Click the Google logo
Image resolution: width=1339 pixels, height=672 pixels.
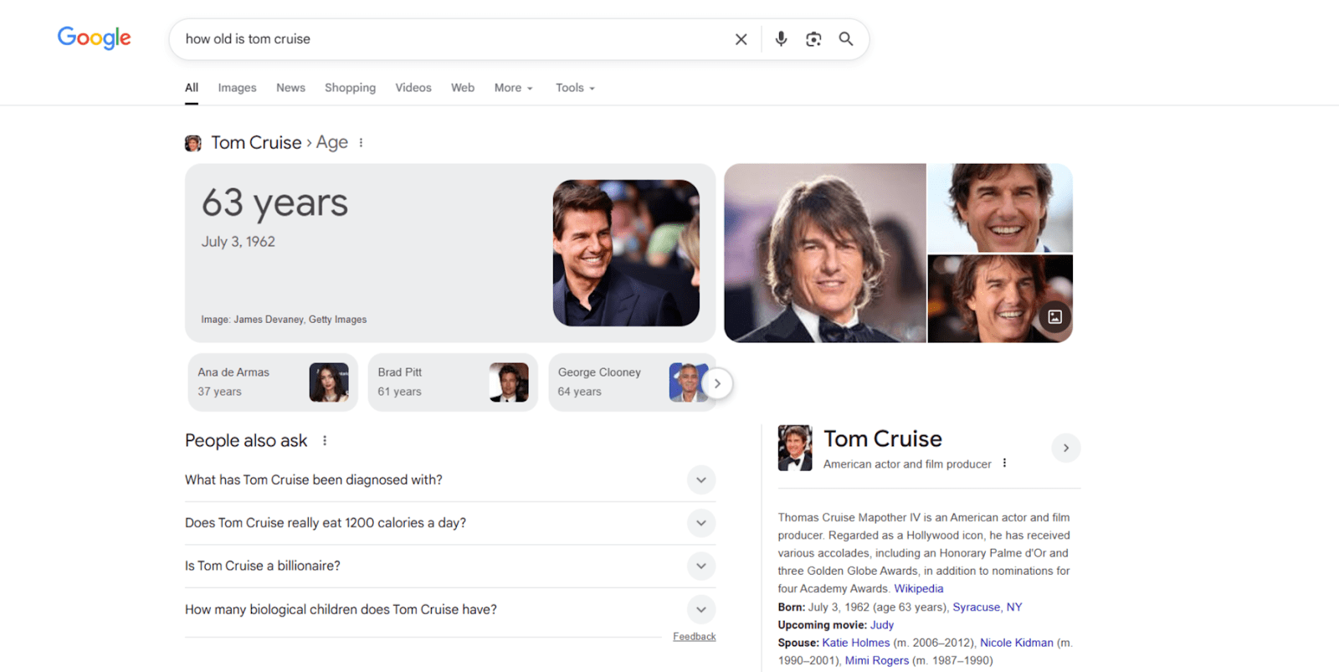[95, 38]
